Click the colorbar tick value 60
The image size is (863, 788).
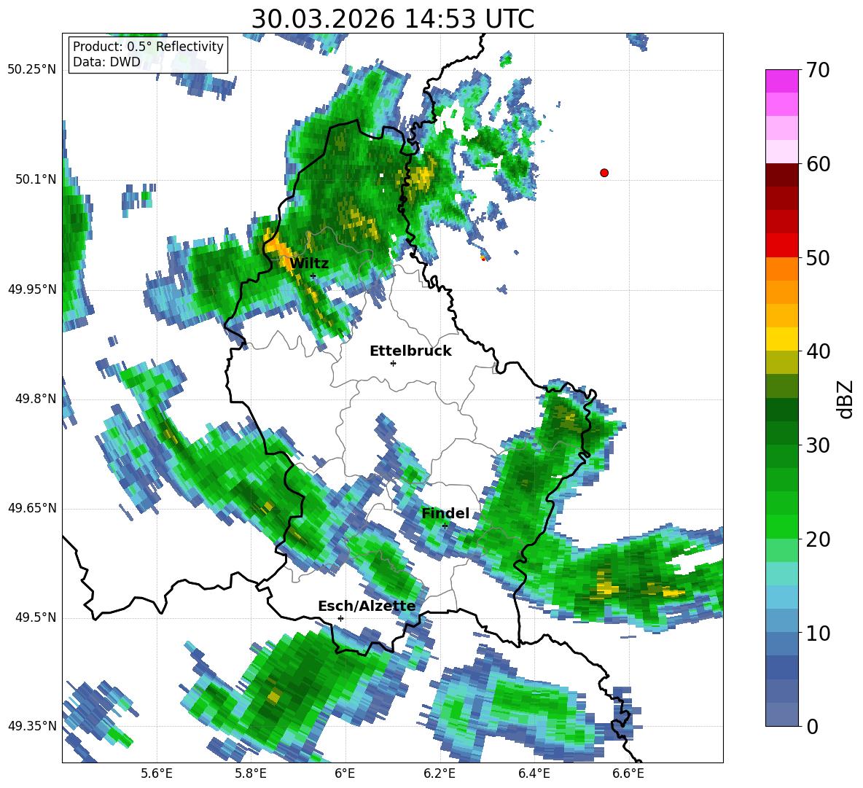point(817,164)
